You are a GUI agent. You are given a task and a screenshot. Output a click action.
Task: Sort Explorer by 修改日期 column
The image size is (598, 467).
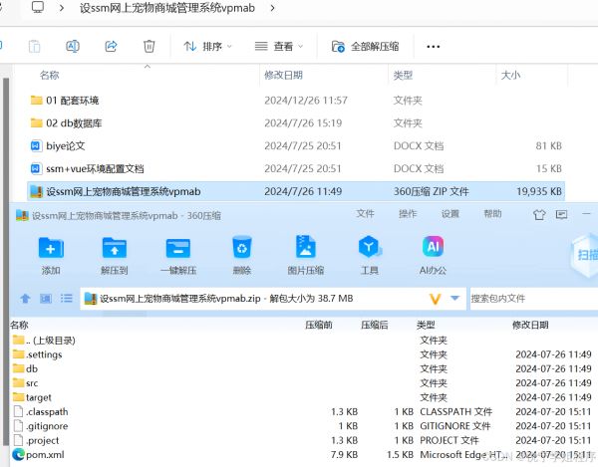[283, 75]
